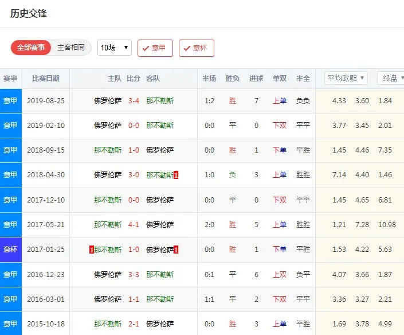Click the 负 result on 2018-04-30
Viewport: 404px width, 335px height.
(233, 175)
